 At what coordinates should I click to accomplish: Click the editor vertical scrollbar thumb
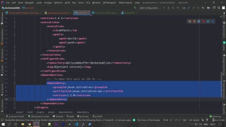(x=221, y=85)
